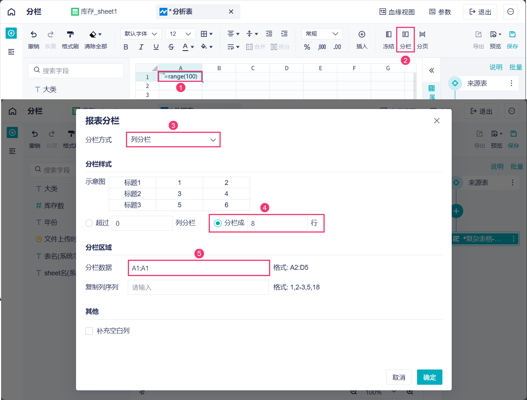Open the 参数 parameters menu

click(x=440, y=12)
